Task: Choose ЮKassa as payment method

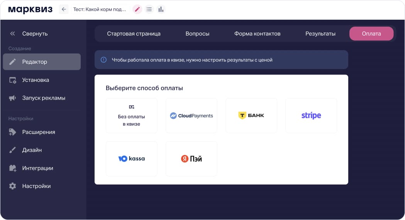Action: 132,159
